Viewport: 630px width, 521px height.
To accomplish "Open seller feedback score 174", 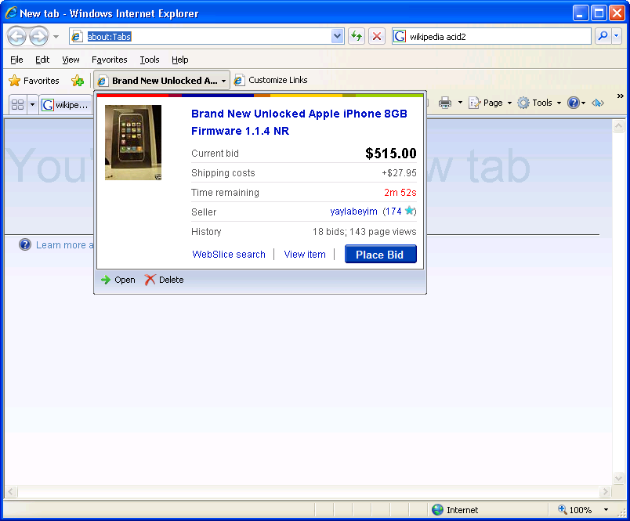I will click(x=394, y=212).
